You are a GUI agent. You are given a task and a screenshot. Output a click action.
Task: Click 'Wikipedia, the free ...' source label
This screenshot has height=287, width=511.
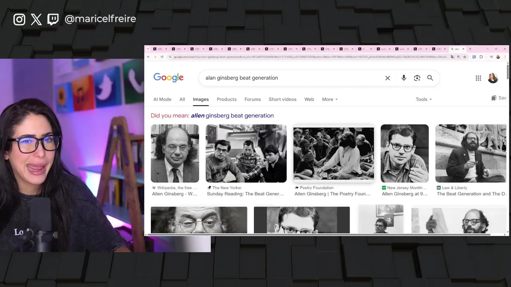(x=177, y=188)
